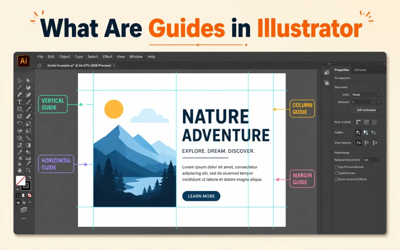Open Change Screen Mode icon
400x250 pixels.
(24, 210)
